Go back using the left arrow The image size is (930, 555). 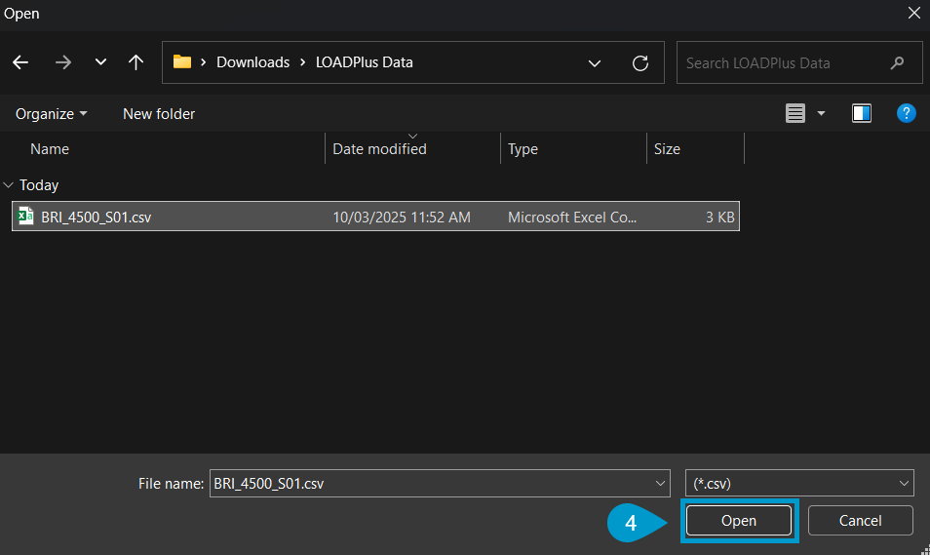pos(20,62)
